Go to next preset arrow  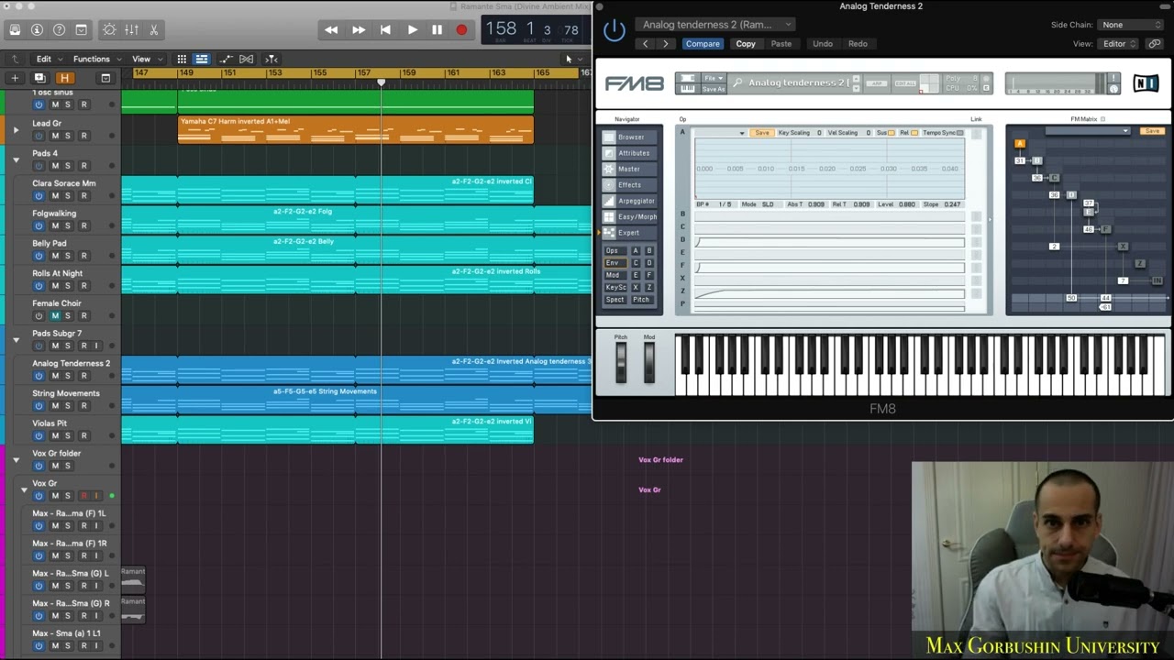666,43
